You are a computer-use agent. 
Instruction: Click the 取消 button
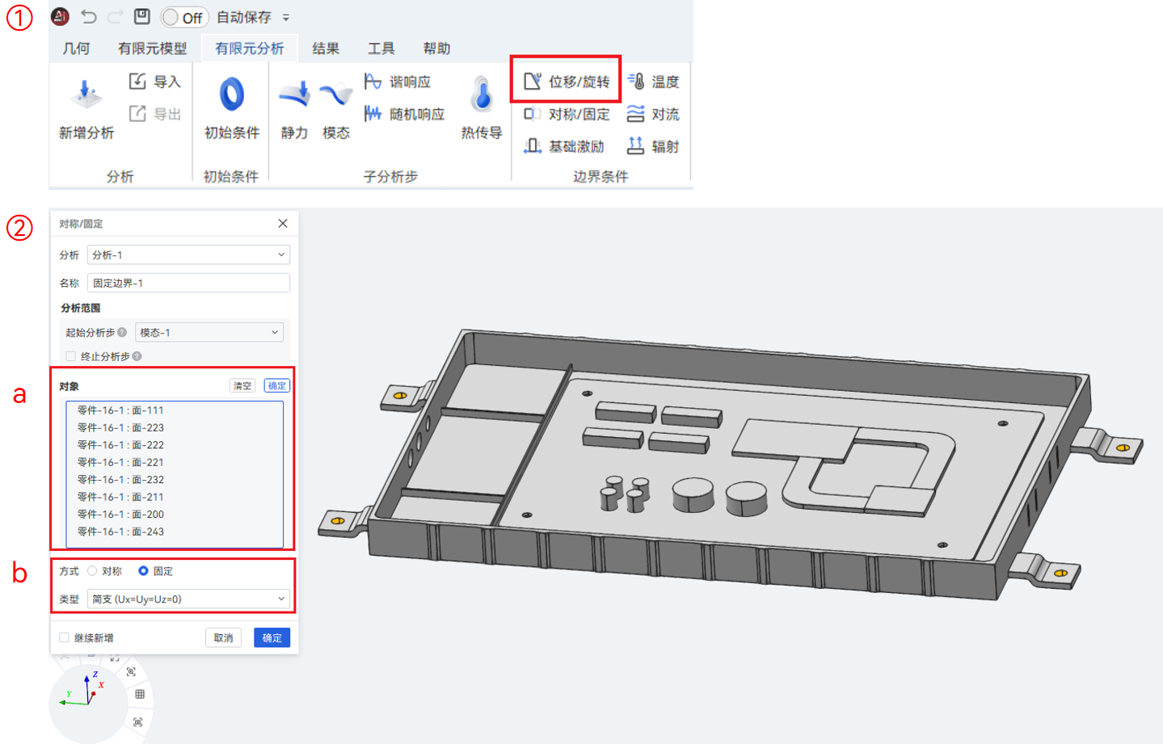(224, 638)
